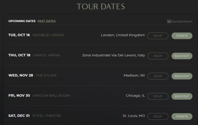Open the Bandsintown logo link
This screenshot has height=125, width=198.
point(180,21)
